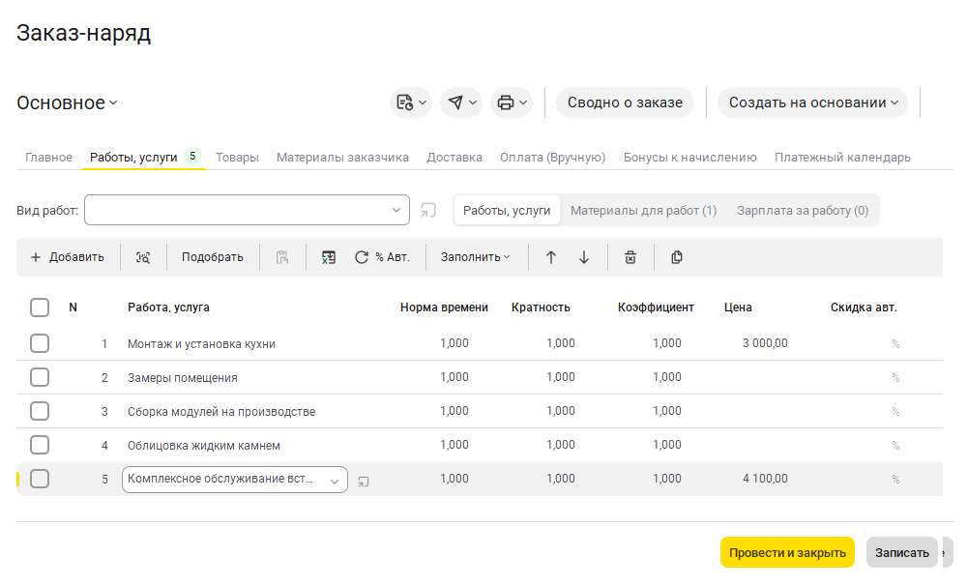Image resolution: width=967 pixels, height=586 pixels.
Task: Click the spreadsheet load icon in toolbar
Action: tap(329, 257)
